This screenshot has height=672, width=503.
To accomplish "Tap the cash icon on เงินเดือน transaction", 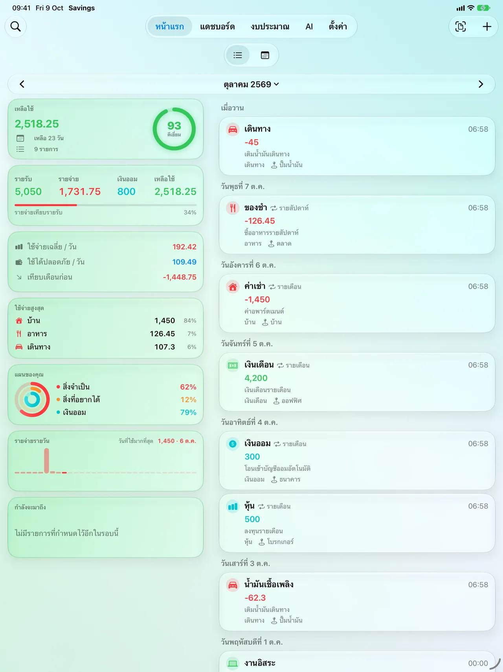I will [x=233, y=365].
